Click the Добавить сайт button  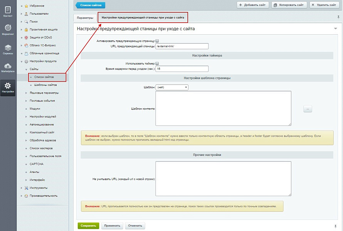252,5
